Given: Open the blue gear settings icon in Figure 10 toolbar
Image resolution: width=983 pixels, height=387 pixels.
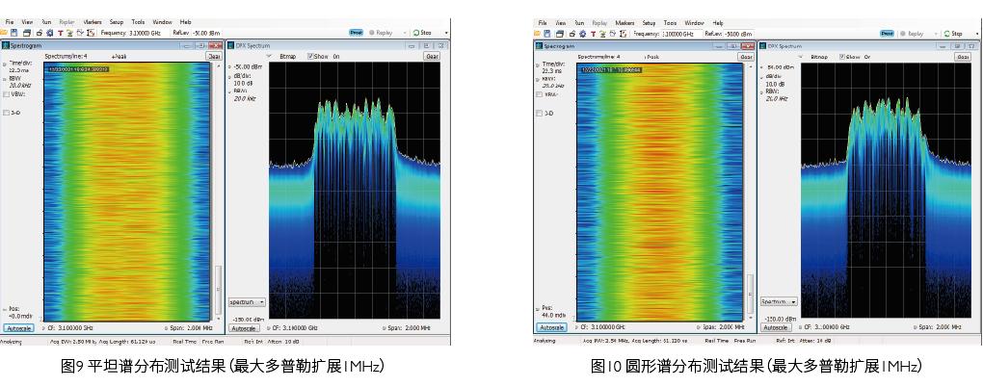Looking at the screenshot, I should (582, 34).
